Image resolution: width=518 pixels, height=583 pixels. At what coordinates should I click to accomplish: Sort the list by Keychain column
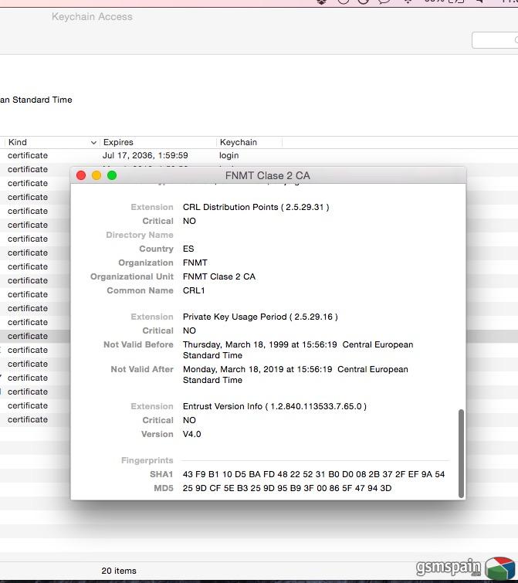coord(249,142)
